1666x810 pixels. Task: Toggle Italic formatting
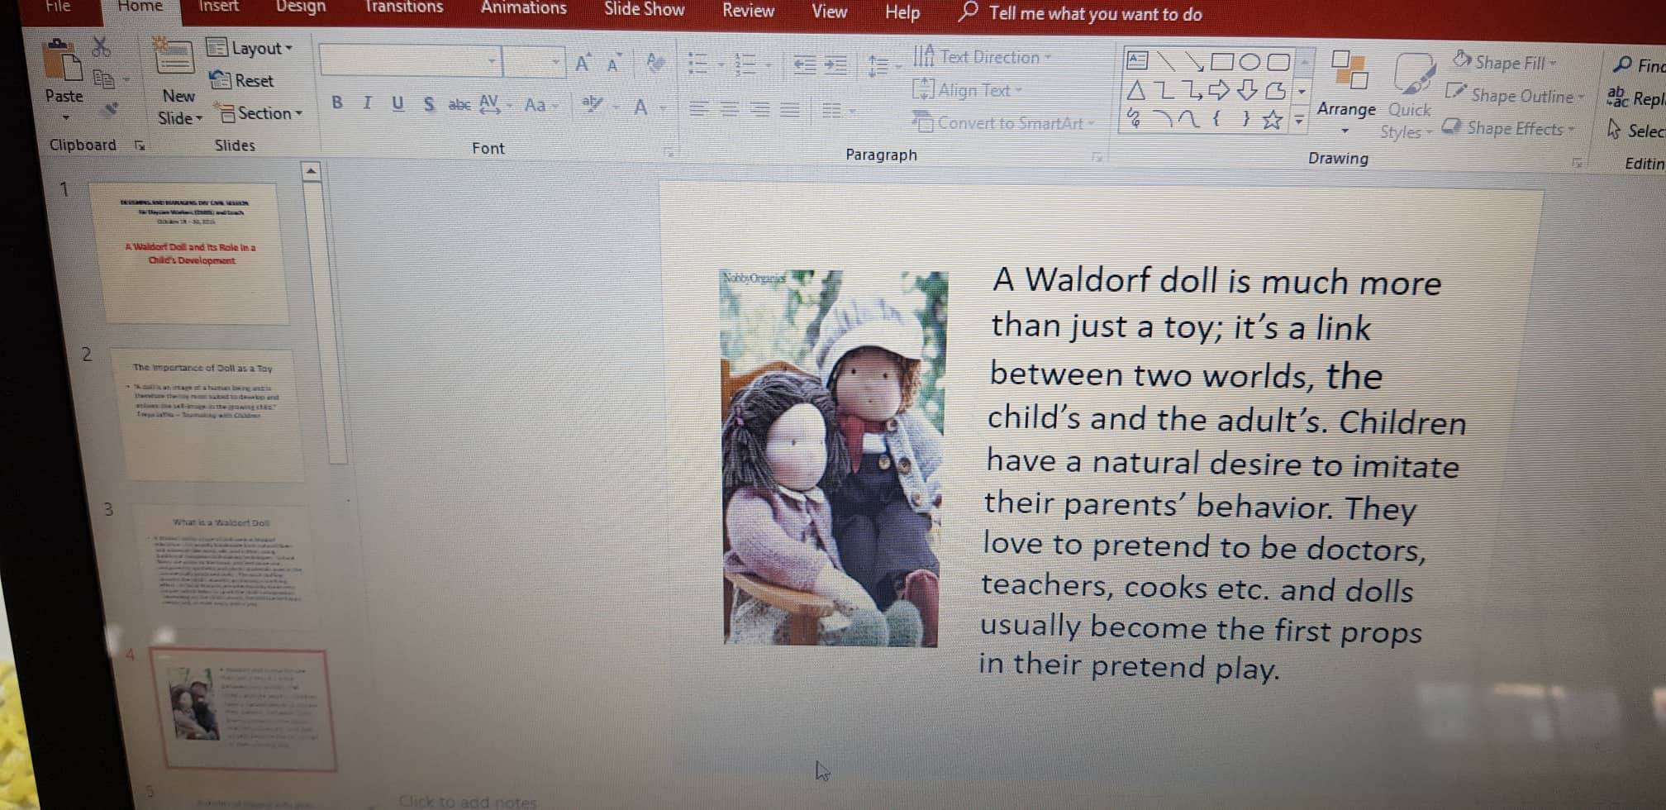[367, 103]
